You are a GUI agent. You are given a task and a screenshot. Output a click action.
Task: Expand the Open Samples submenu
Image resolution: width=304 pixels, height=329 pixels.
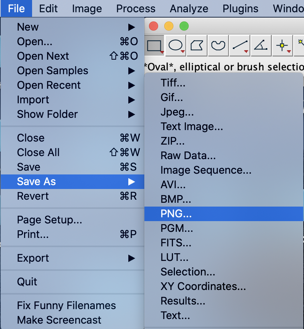click(x=73, y=71)
